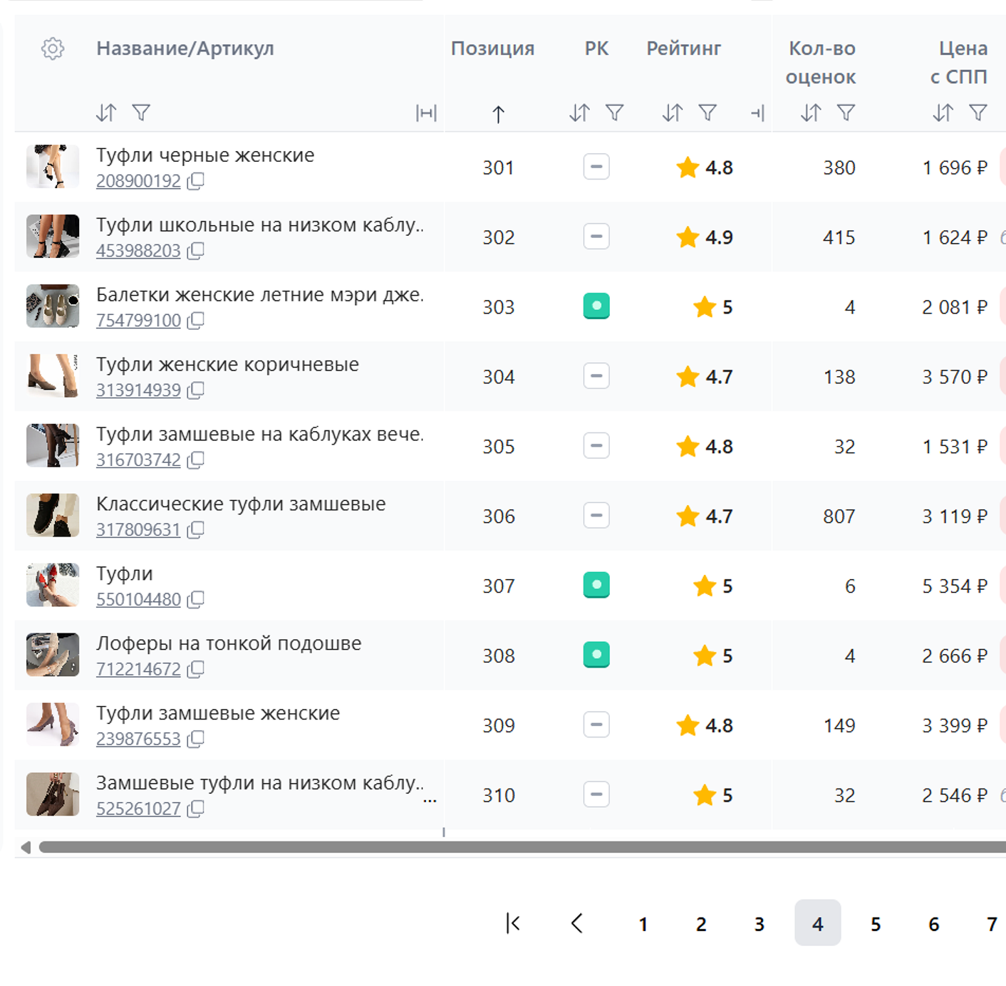Go to page 5
The width and height of the screenshot is (1006, 986).
click(x=876, y=924)
